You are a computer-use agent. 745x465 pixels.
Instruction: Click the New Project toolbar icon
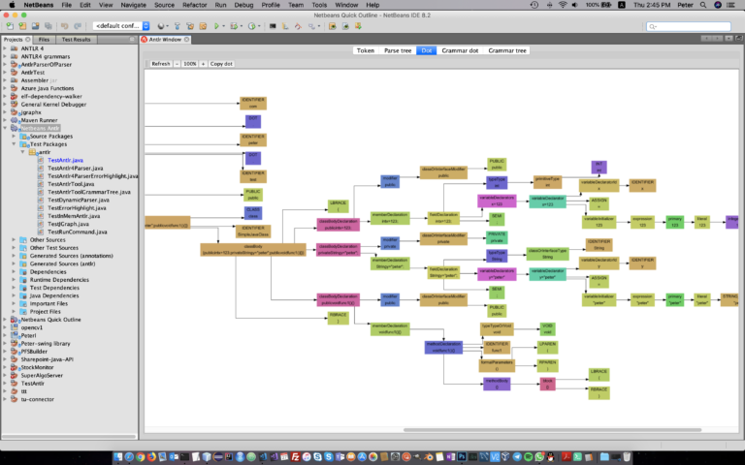pyautogui.click(x=22, y=26)
